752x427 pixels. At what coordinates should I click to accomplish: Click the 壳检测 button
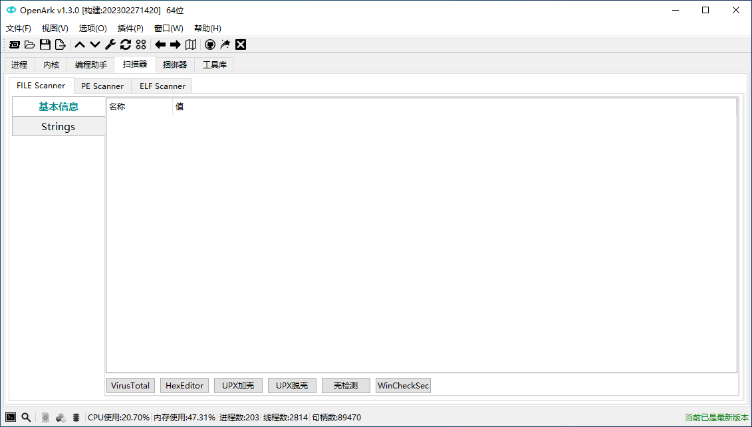click(346, 385)
